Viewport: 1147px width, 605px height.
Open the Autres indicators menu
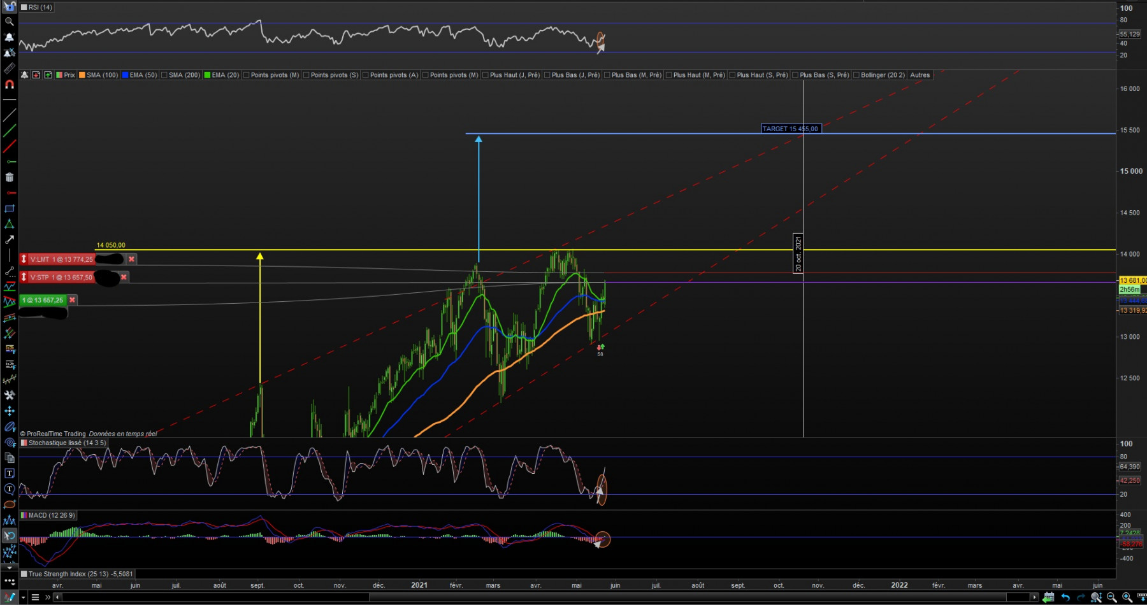(x=920, y=75)
